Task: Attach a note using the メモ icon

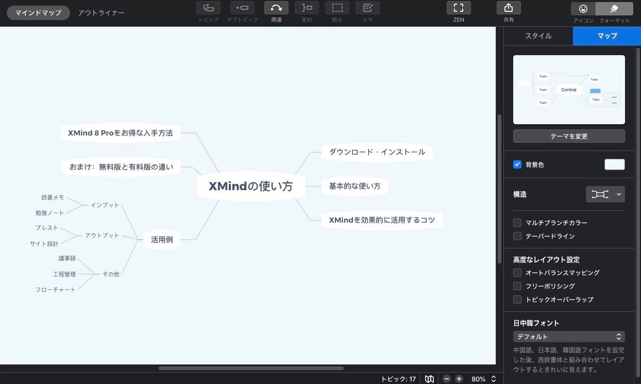Action: [x=367, y=8]
